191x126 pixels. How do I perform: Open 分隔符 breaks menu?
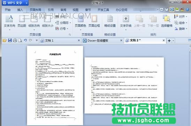point(63,23)
